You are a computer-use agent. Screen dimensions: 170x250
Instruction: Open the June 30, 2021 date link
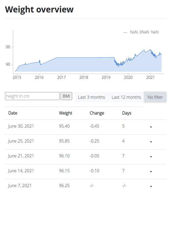20,126
